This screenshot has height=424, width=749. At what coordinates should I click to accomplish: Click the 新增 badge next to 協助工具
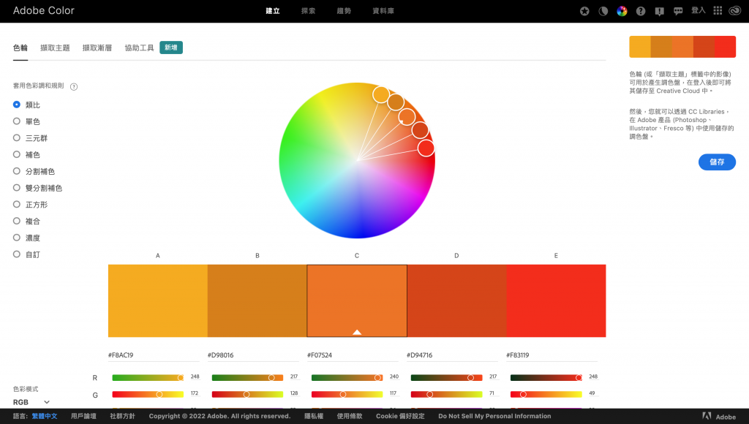[171, 48]
